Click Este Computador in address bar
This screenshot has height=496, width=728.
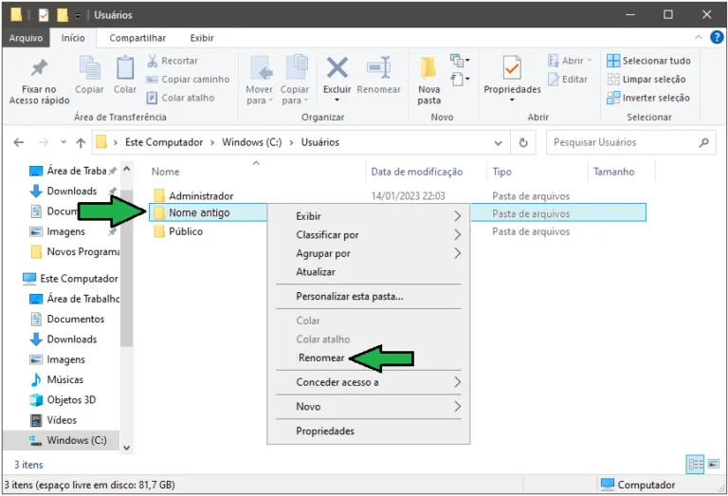pyautogui.click(x=164, y=142)
